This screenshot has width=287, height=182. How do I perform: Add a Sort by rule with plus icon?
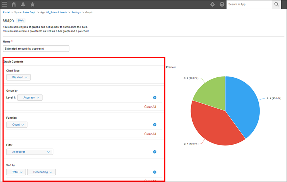coord(155,172)
